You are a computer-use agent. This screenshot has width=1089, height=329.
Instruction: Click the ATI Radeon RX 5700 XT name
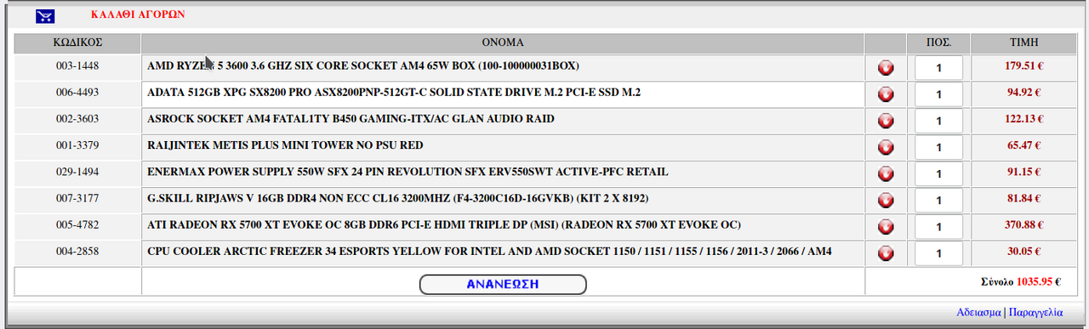(444, 225)
